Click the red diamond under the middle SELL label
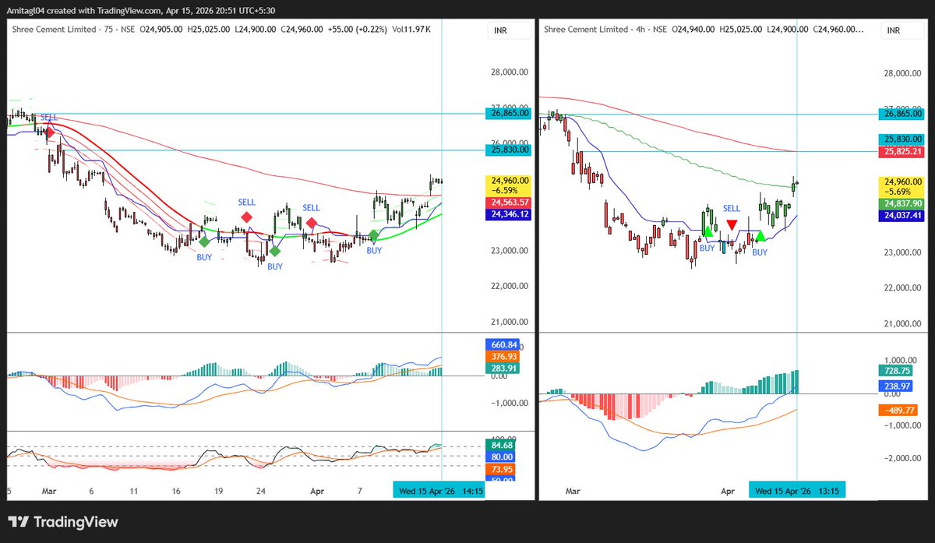The image size is (935, 543). [247, 217]
